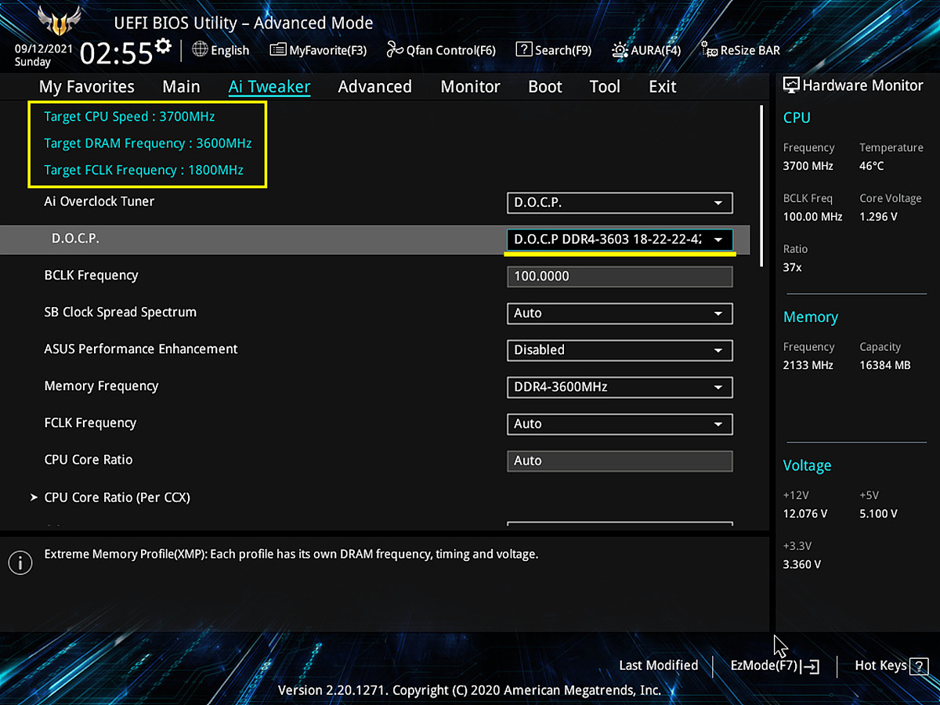Open AURA(F4) lighting icon
940x705 pixels.
620,50
